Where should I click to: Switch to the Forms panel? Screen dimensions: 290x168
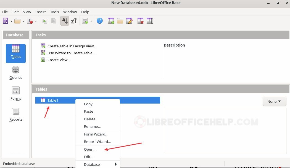(15, 93)
